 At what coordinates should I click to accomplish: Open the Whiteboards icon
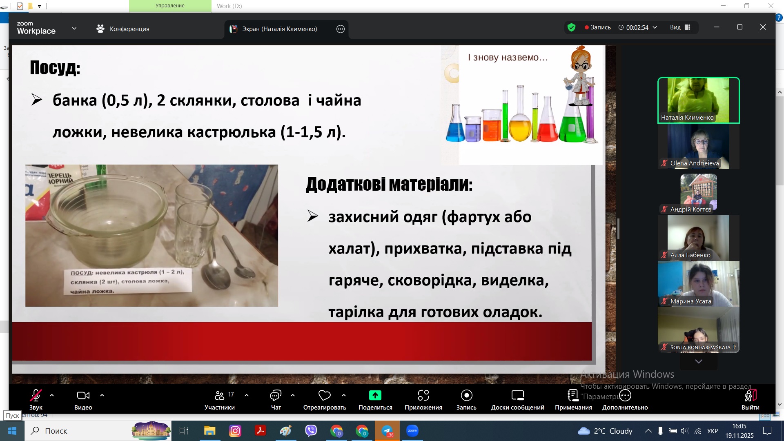[x=517, y=396]
